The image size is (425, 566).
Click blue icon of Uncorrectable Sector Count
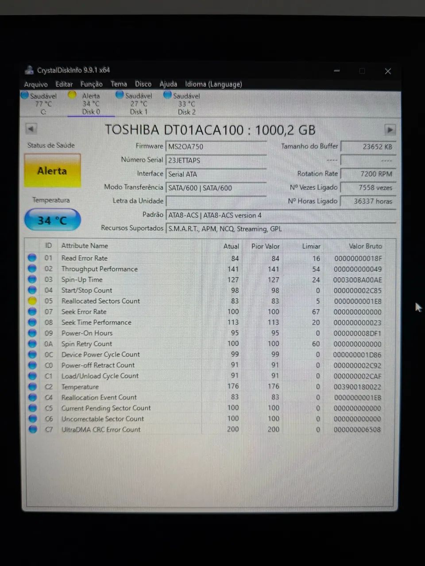click(32, 418)
